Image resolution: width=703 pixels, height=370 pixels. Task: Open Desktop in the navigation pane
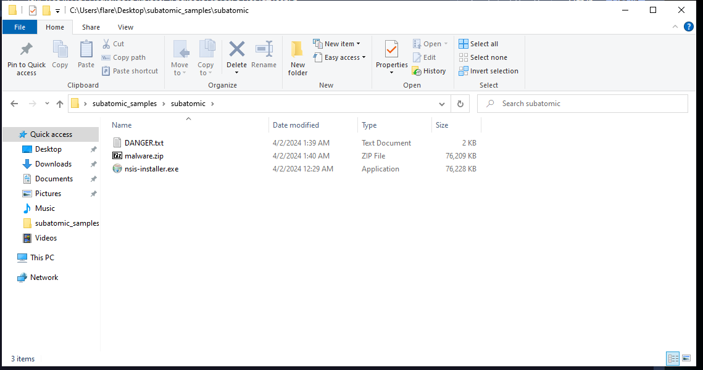point(48,149)
